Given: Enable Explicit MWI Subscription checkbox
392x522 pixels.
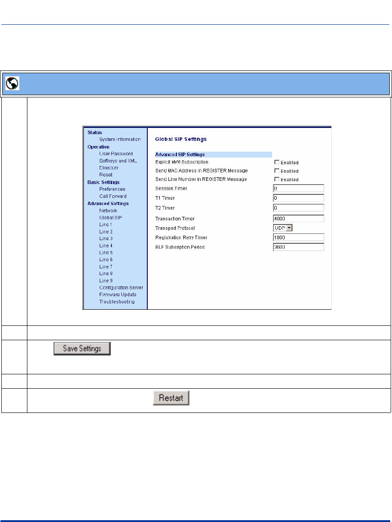Looking at the screenshot, I should click(277, 162).
